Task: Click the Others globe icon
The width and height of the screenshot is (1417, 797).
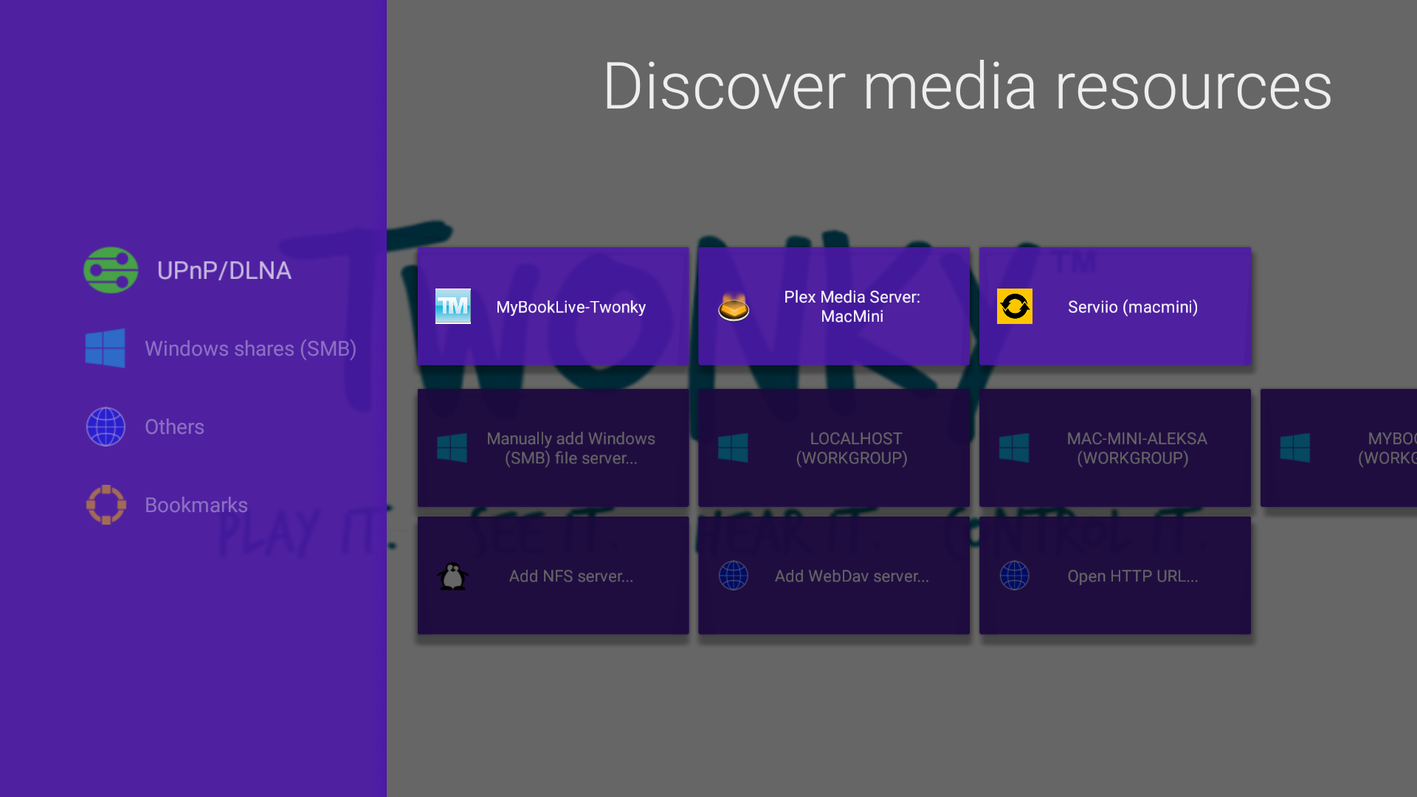Action: click(x=106, y=427)
